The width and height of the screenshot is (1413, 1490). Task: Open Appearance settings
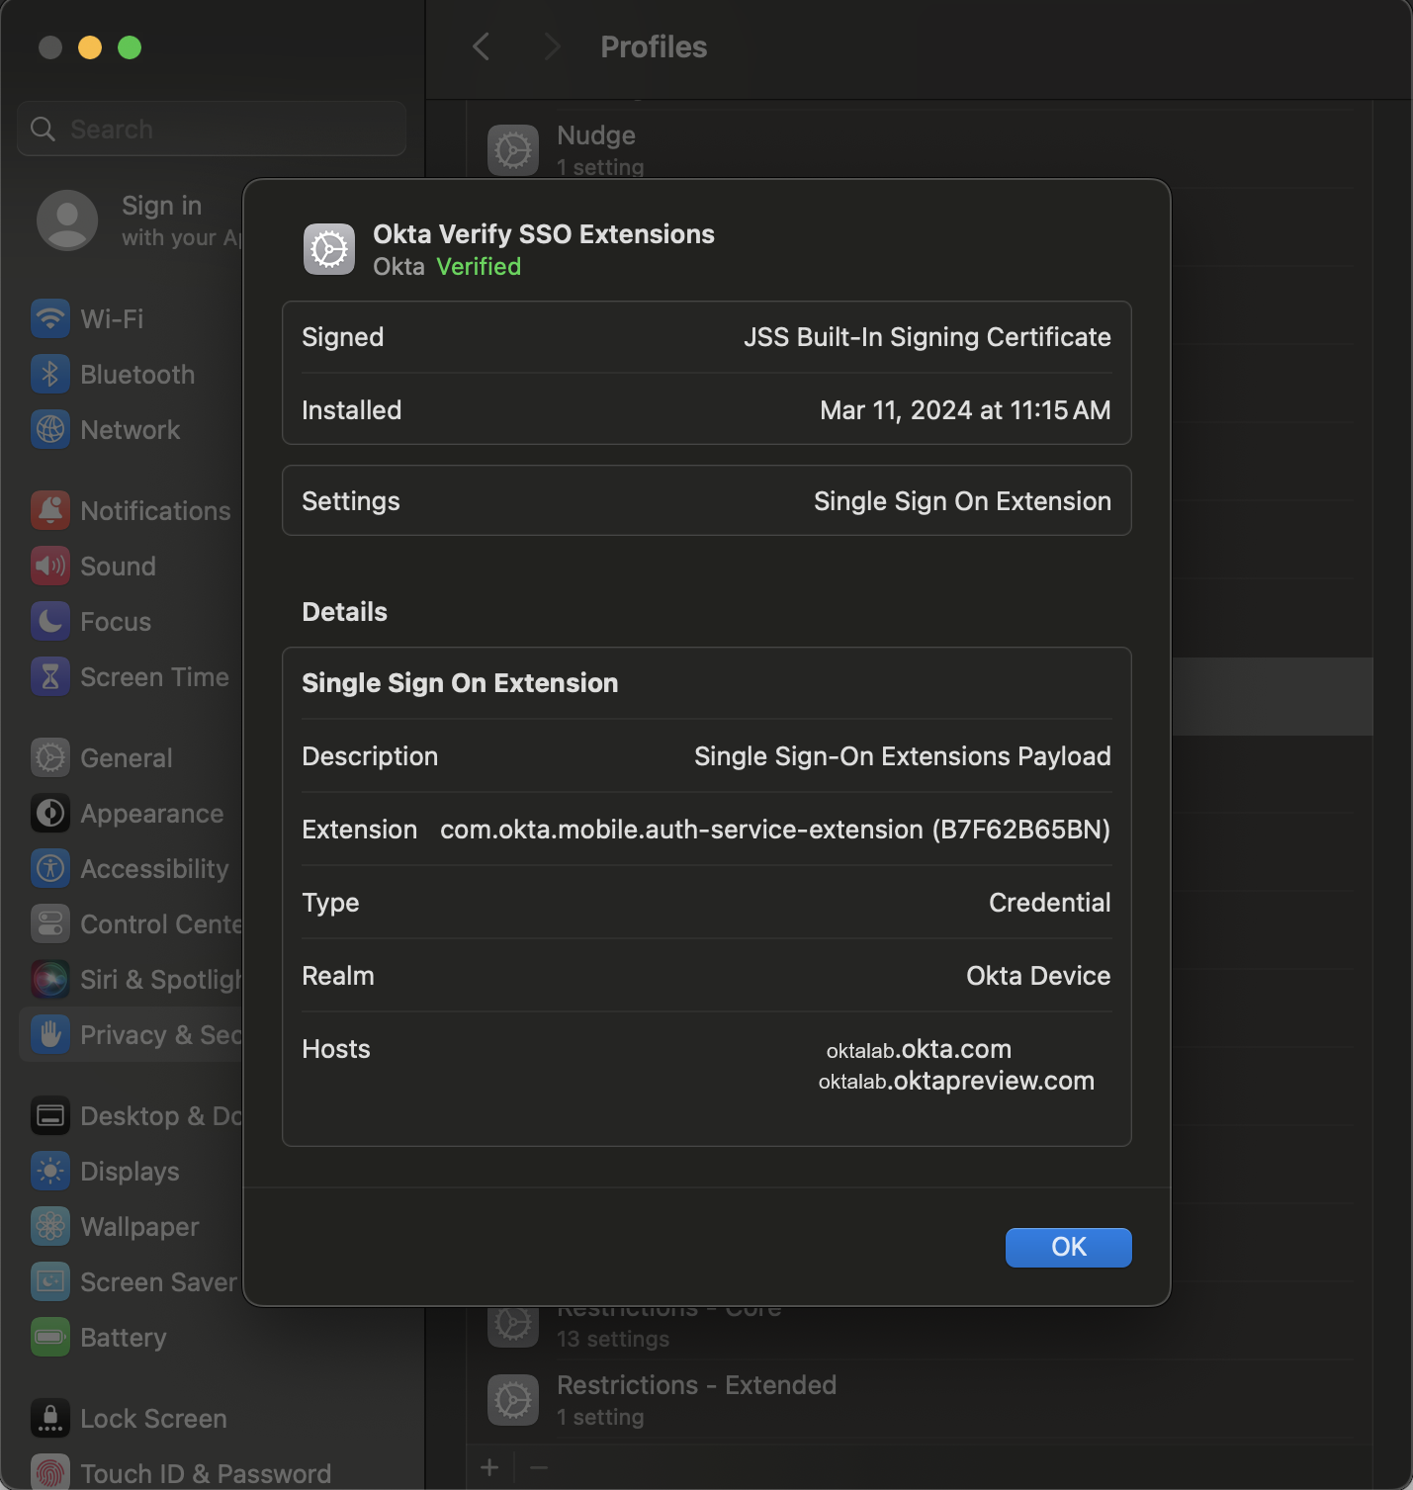tap(151, 813)
